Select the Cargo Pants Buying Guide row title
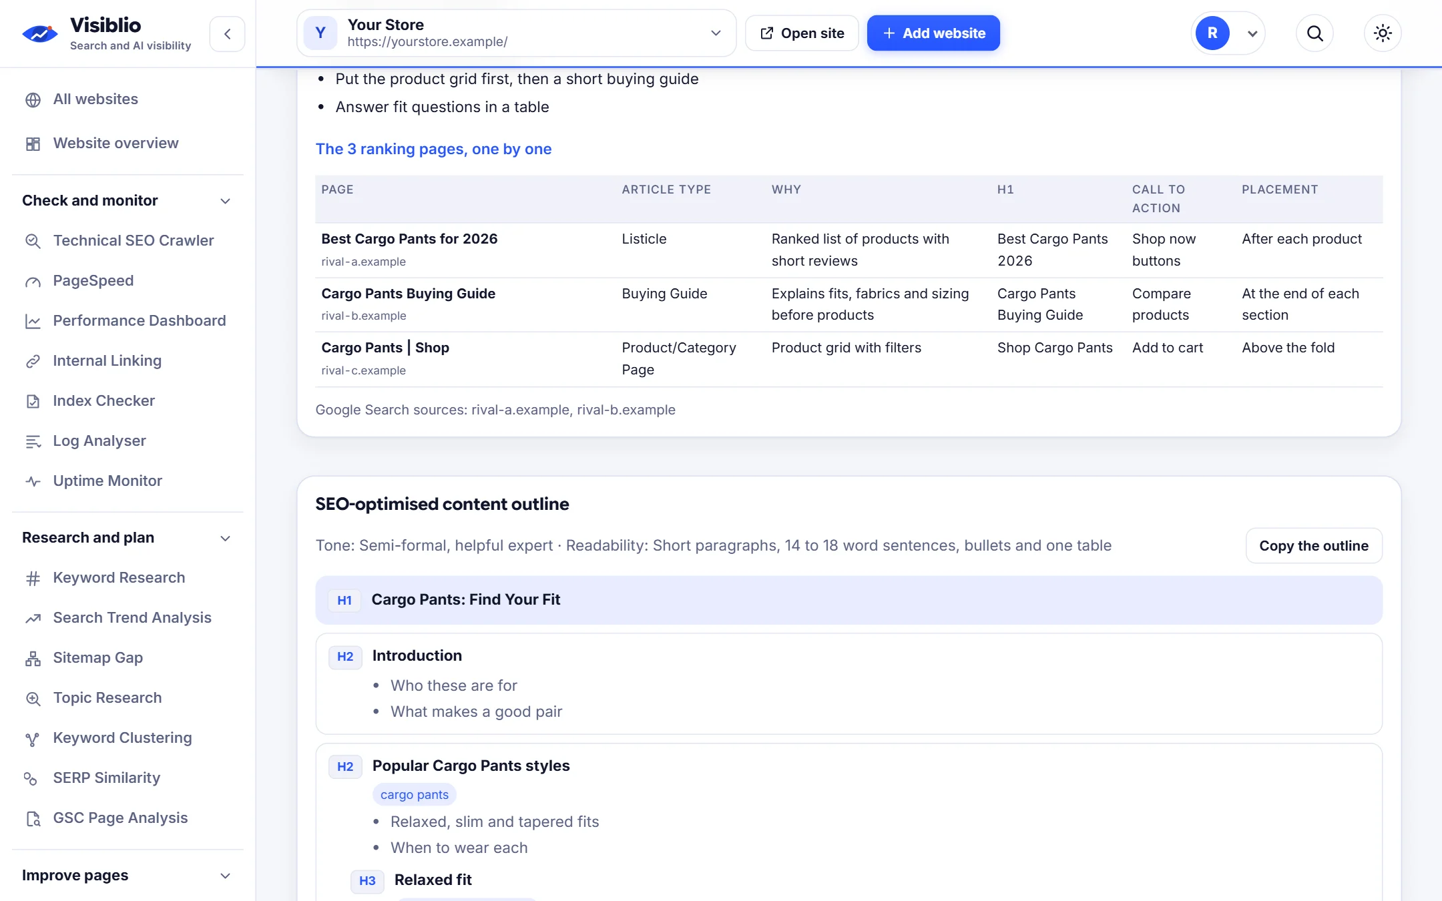 tap(408, 294)
